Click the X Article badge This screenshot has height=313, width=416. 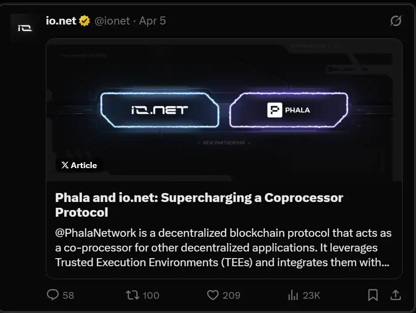79,165
